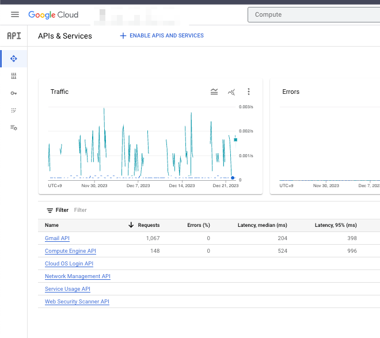Screen dimensions: 380x338
Task: Open the Service Usage API link
Action: pos(67,289)
